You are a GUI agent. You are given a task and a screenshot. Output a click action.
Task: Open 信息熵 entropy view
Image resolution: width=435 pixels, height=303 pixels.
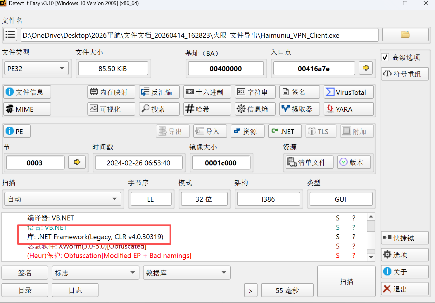coord(255,109)
